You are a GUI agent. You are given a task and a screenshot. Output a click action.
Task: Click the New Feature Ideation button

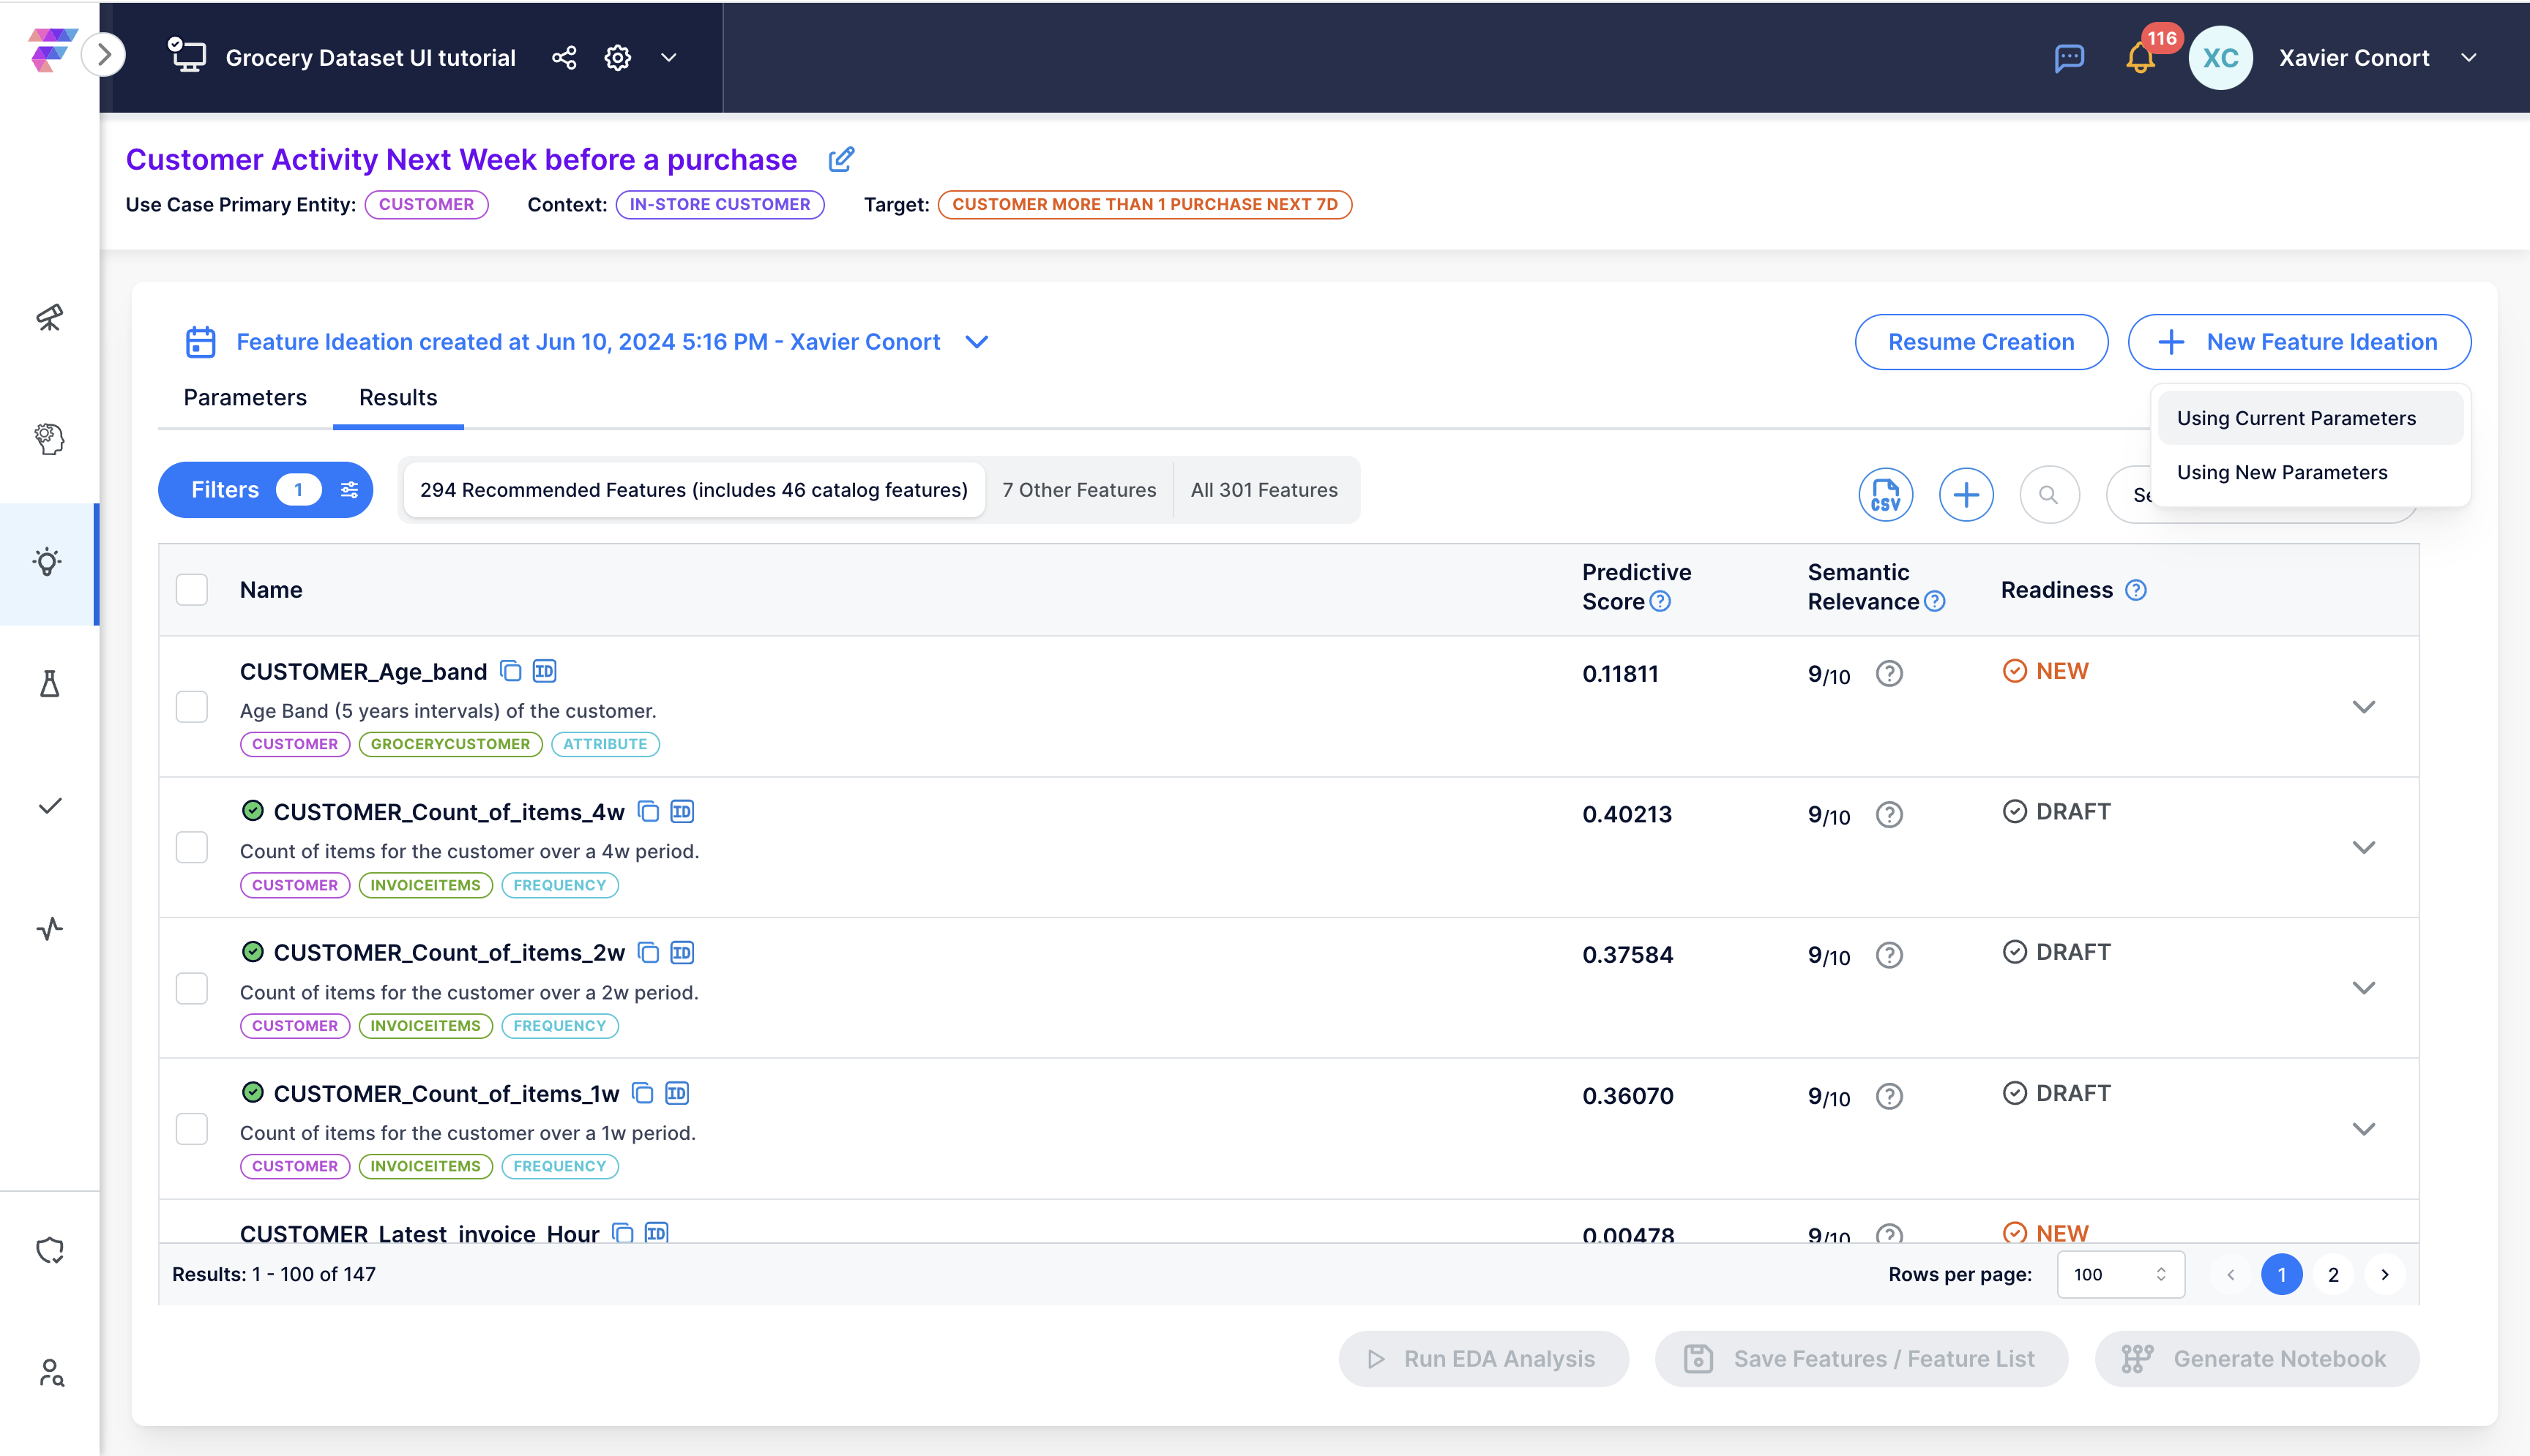pos(2299,342)
